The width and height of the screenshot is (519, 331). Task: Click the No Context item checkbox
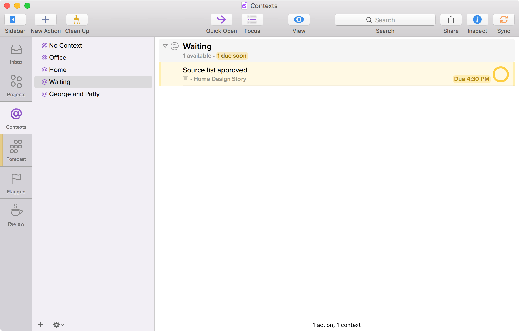44,45
